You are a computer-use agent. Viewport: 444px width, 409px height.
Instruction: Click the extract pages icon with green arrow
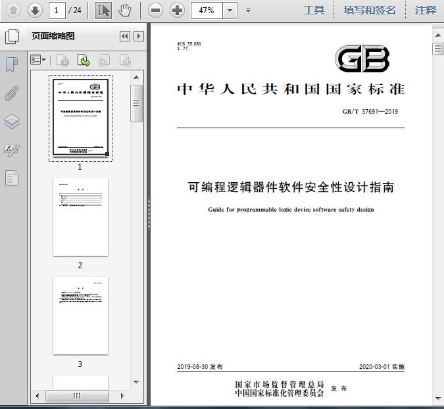[x=84, y=60]
